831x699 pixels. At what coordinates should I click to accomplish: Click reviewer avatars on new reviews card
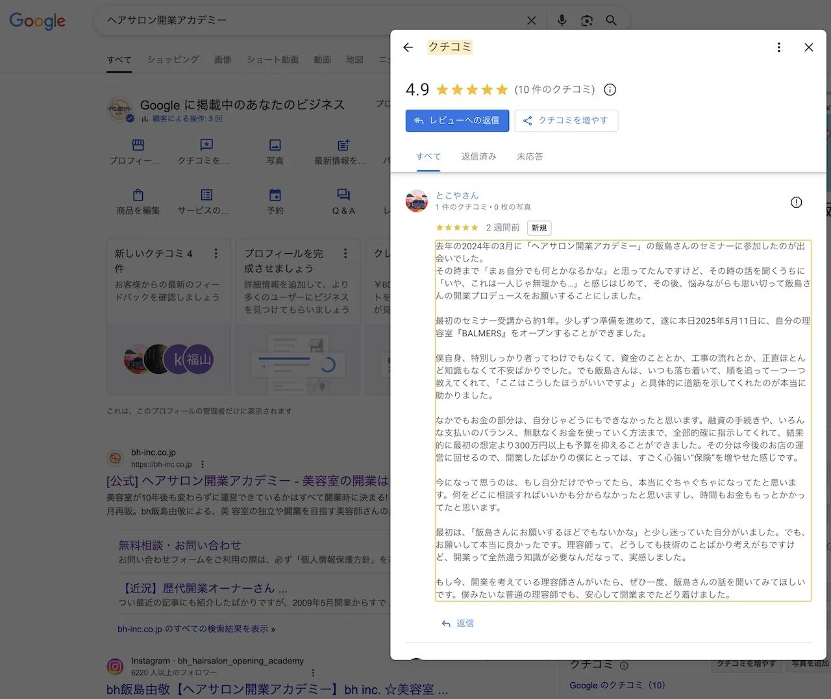click(x=169, y=360)
